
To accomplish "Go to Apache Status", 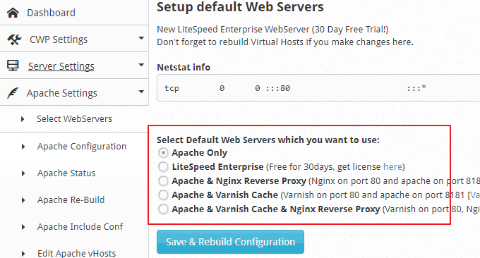I will [66, 173].
